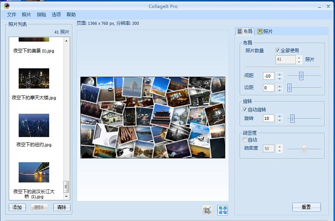The height and width of the screenshot is (221, 335).
Task: Click the crop collage icon
Action: point(207,210)
